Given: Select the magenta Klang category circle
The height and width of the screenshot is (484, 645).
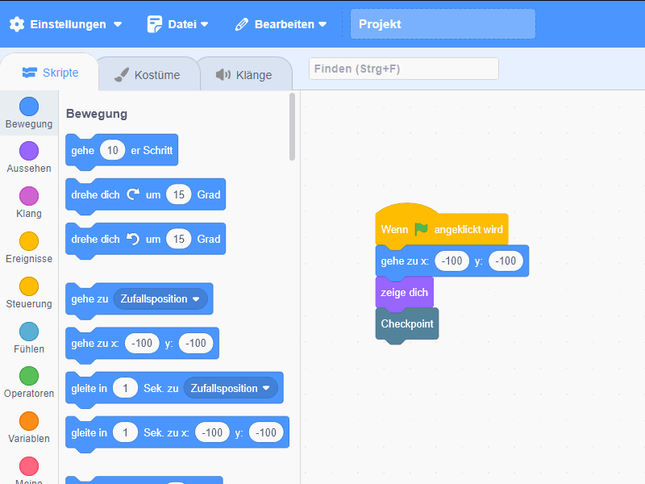Looking at the screenshot, I should pyautogui.click(x=29, y=196).
